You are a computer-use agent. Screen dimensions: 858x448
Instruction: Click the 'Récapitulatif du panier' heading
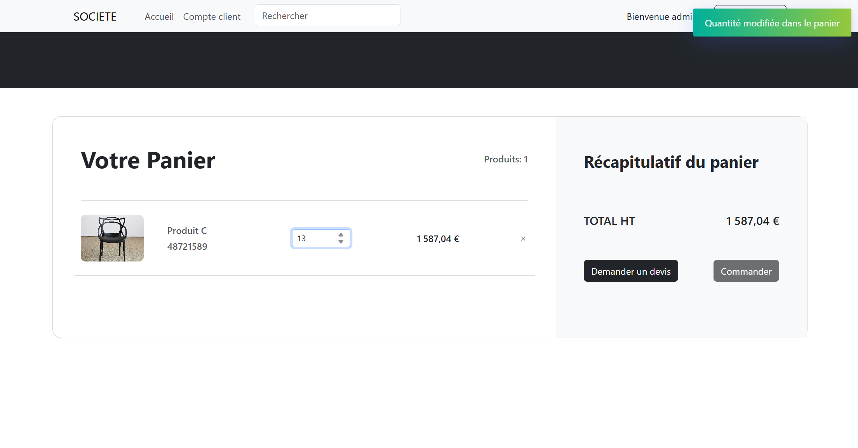click(671, 162)
